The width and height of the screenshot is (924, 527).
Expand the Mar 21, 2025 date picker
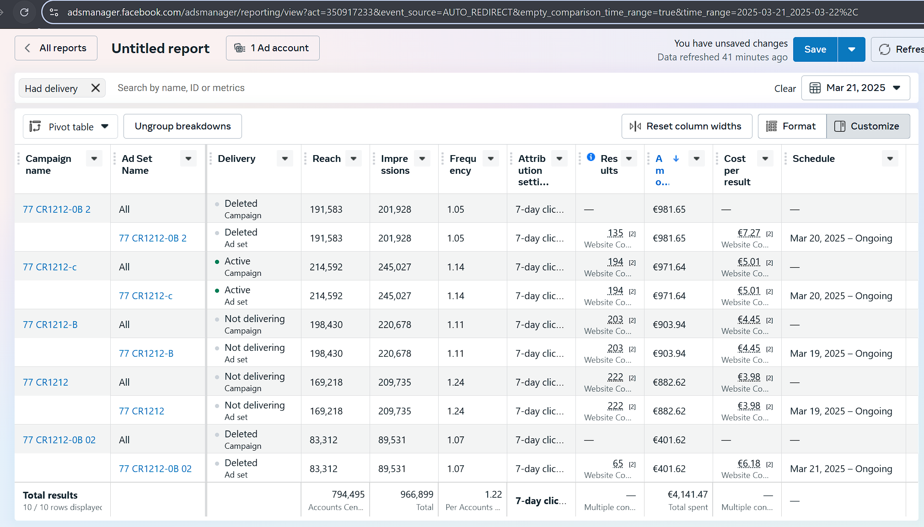pos(855,88)
